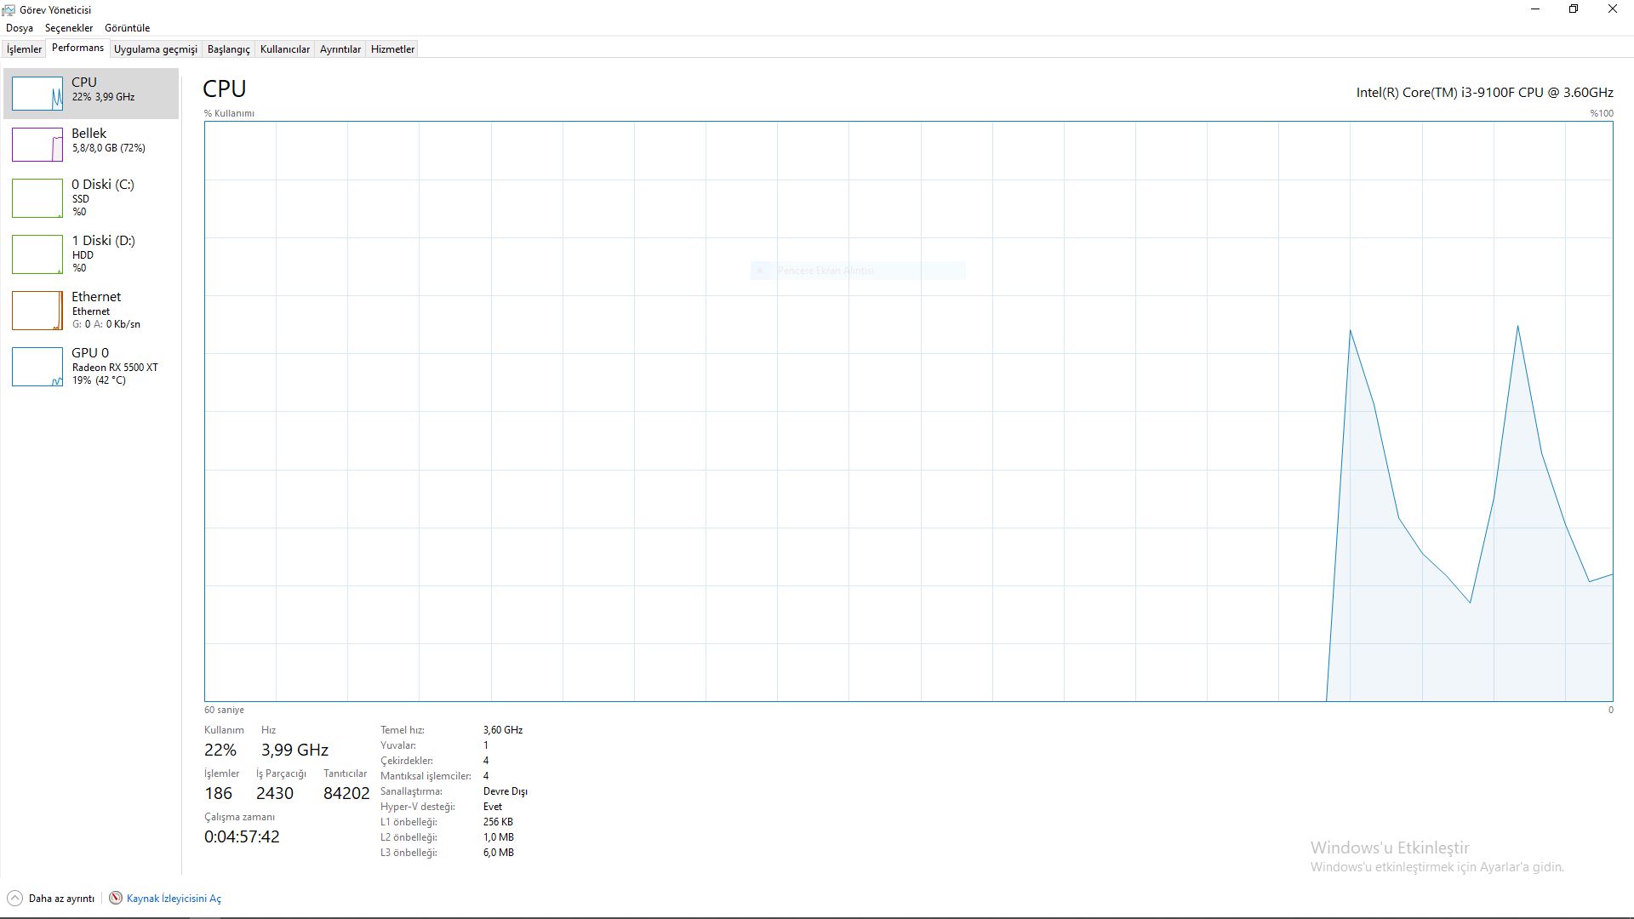
Task: Switch to the Kullanıcılar tab
Action: coord(284,49)
